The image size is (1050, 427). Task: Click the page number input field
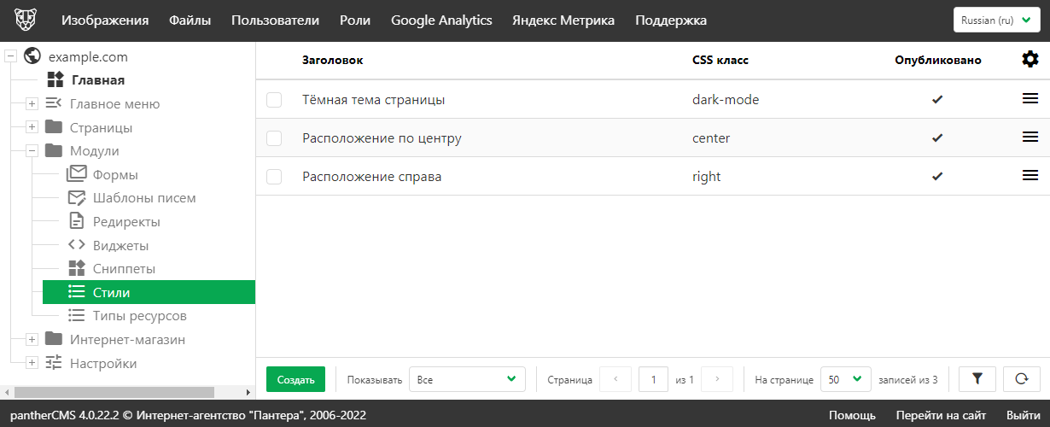coord(653,379)
